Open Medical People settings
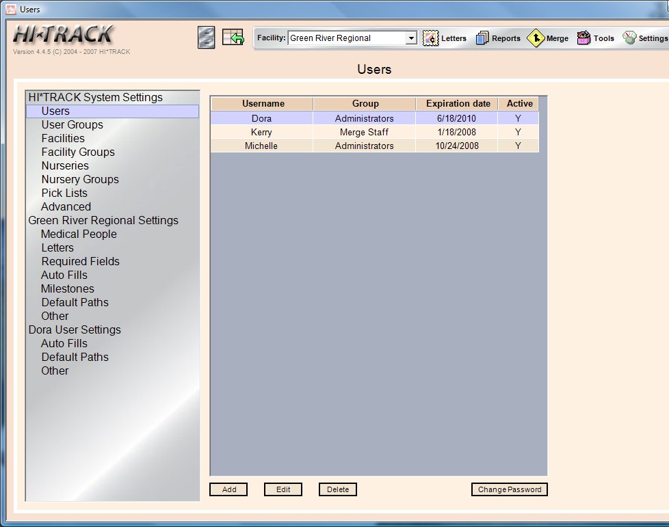 click(x=79, y=234)
